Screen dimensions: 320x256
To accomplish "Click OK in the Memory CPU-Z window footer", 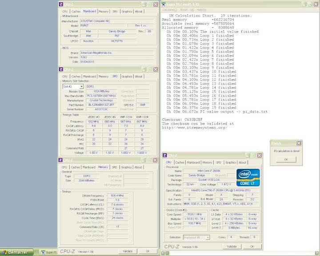I will click(x=148, y=251).
